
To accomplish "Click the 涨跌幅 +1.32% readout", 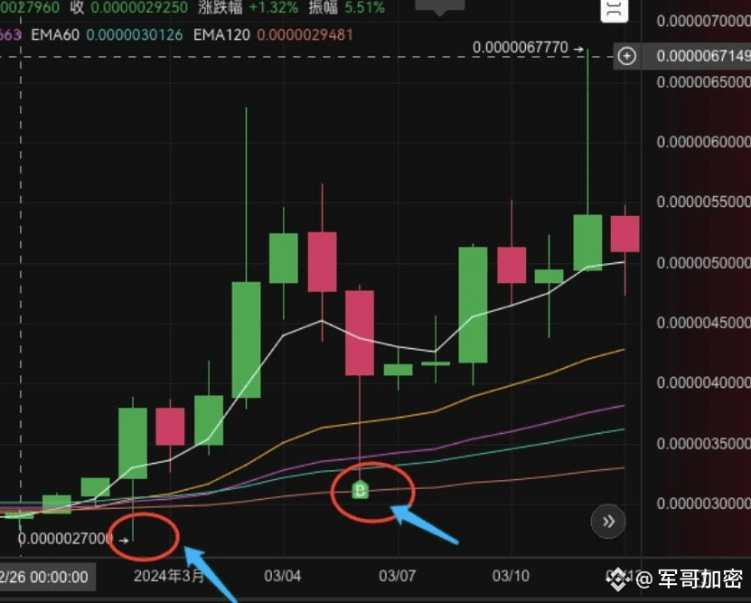I will point(249,7).
